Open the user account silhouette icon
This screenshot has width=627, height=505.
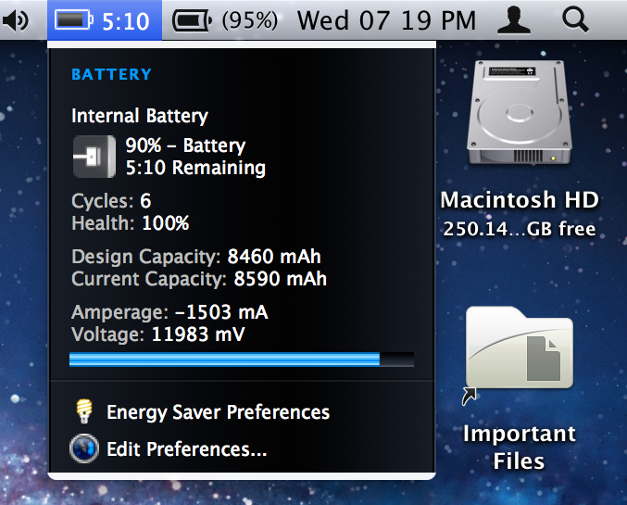pyautogui.click(x=513, y=20)
